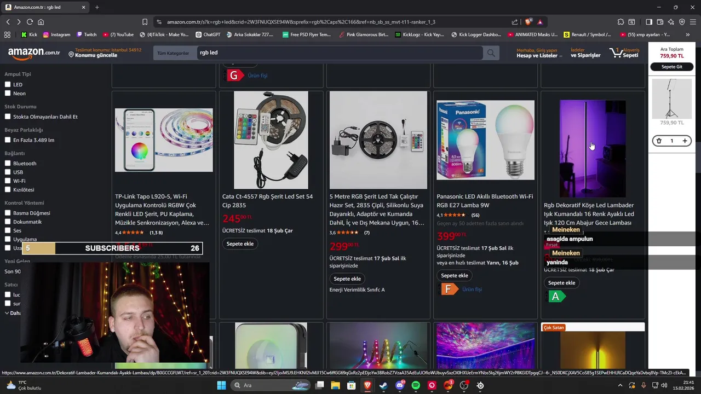This screenshot has width=701, height=394.
Task: Open the Hesap ve Listeler dropdown
Action: [x=538, y=53]
